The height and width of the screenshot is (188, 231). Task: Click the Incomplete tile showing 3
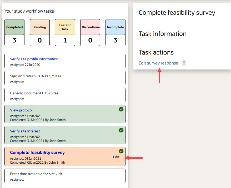(115, 33)
